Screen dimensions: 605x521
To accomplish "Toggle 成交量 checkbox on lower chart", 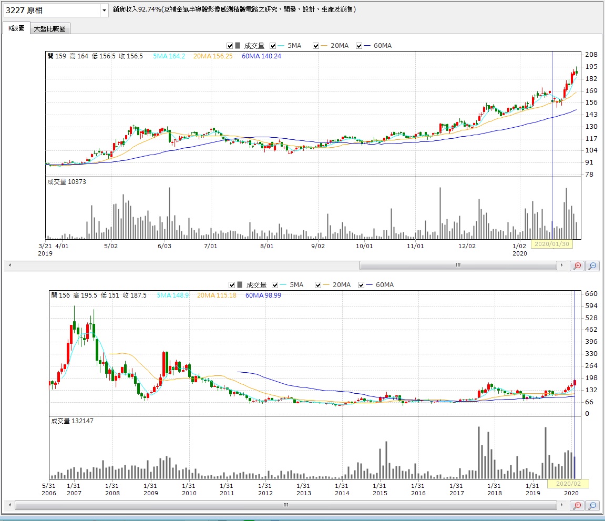I will point(232,285).
